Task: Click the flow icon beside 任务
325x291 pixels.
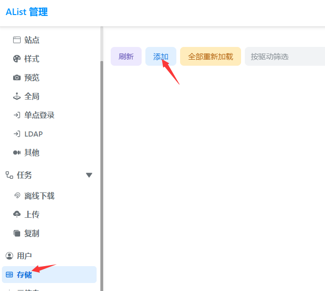Action: 9,175
